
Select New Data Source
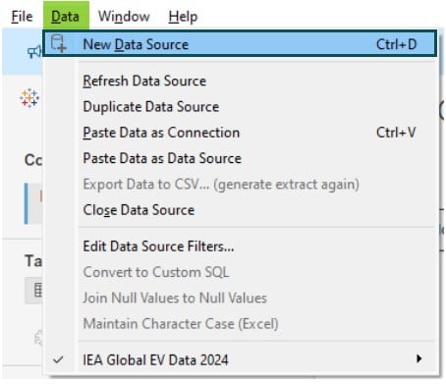[240, 44]
